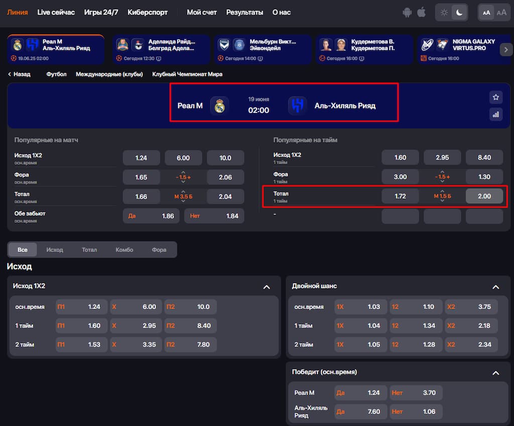Select the larger font size option
This screenshot has width=514, height=426.
point(501,13)
